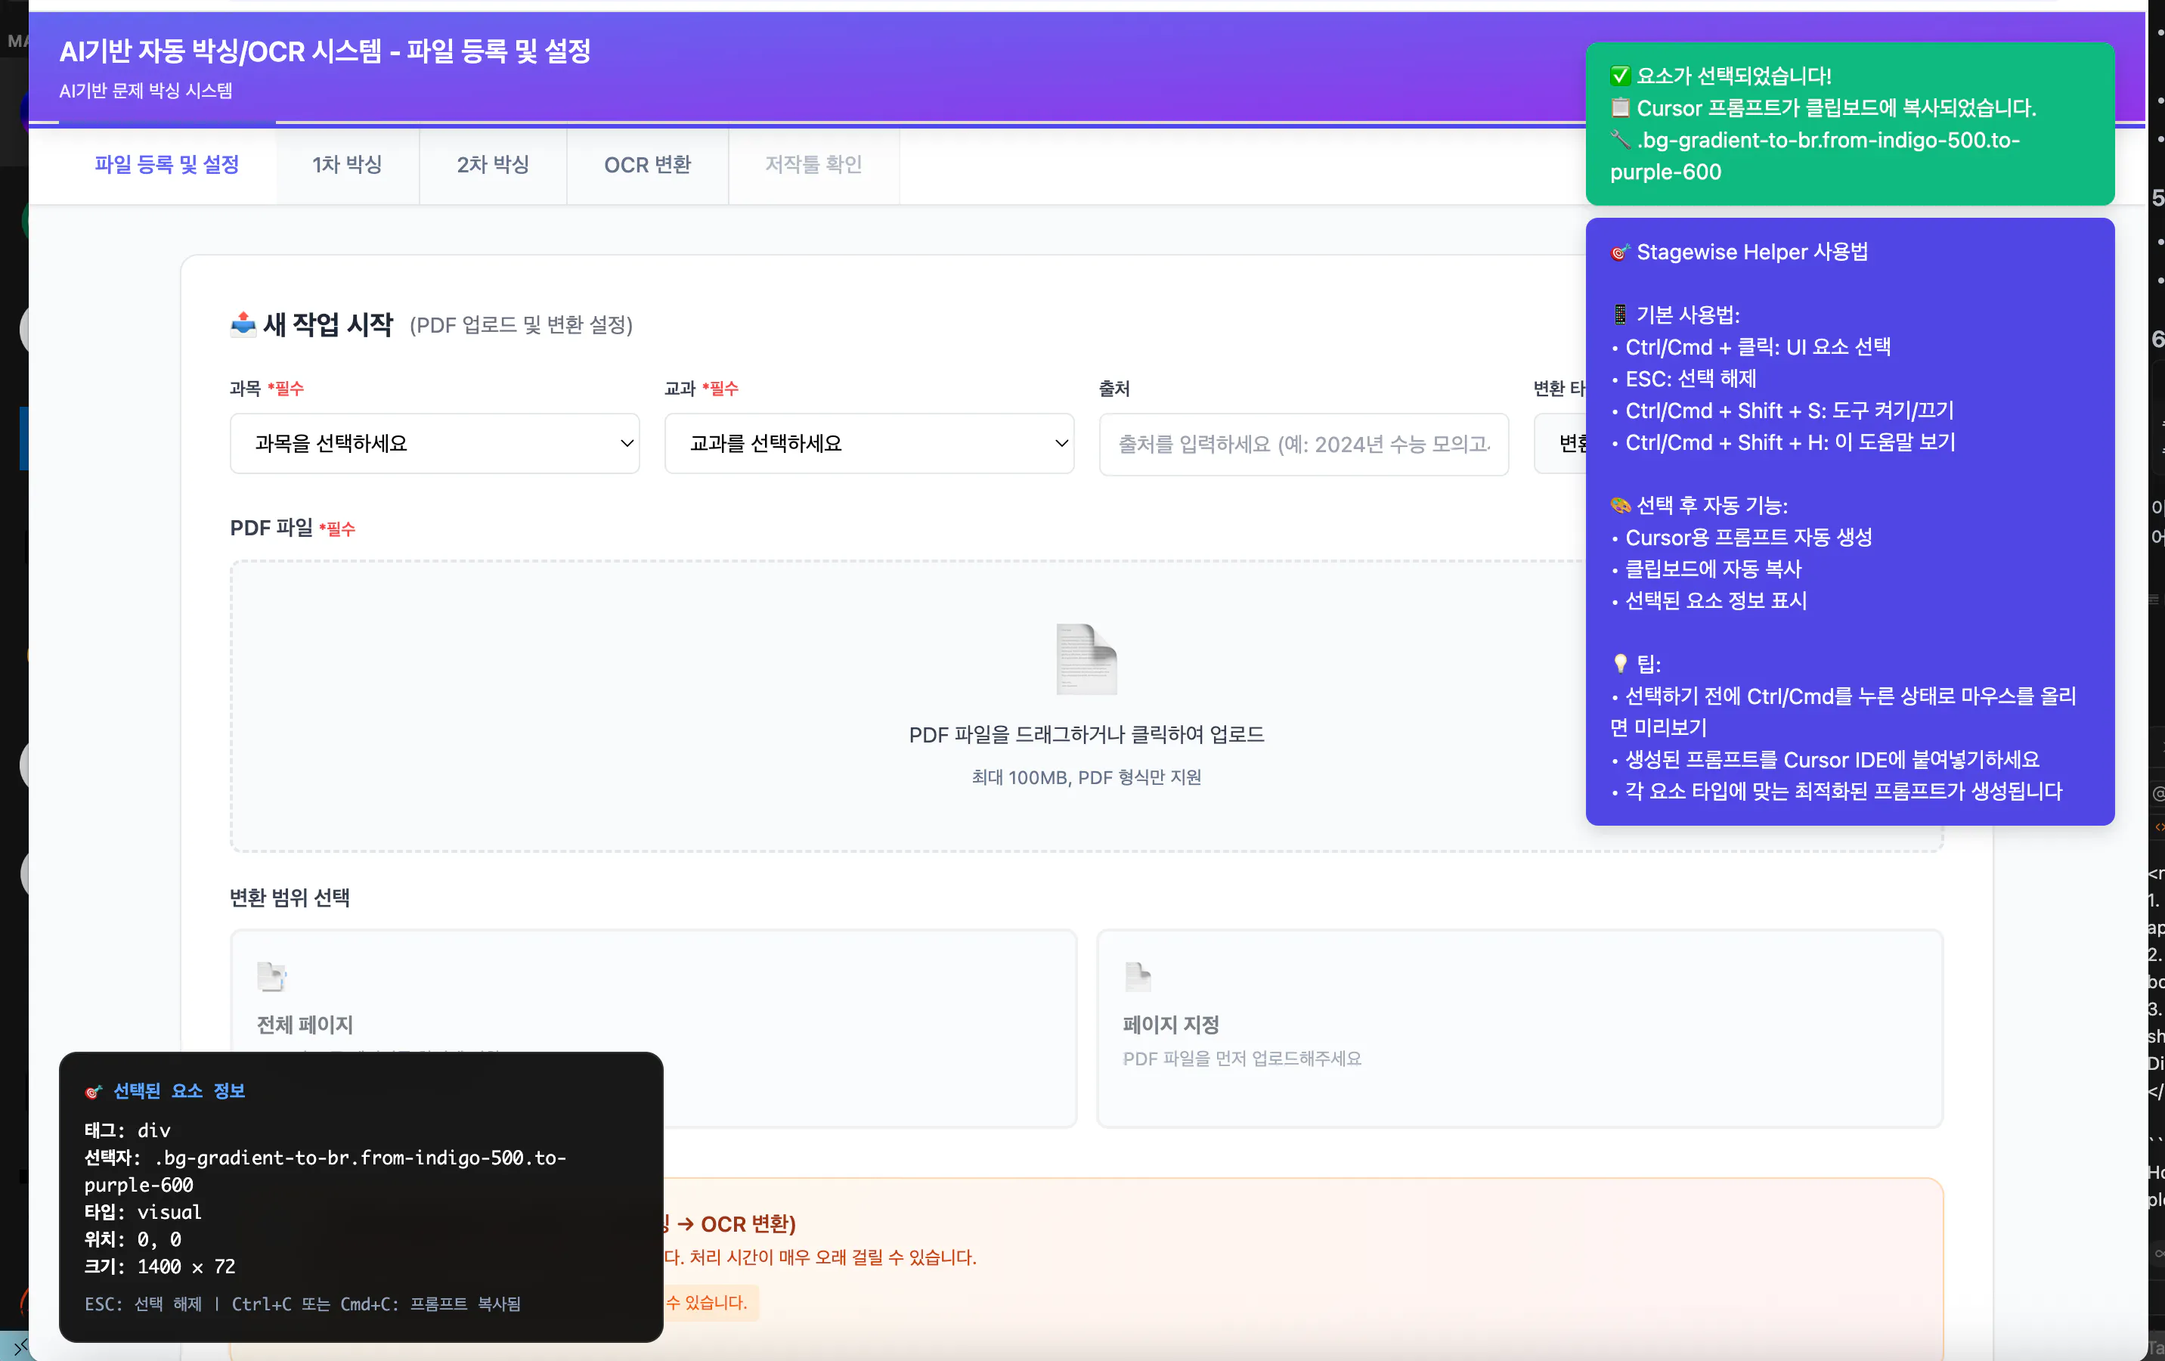
Task: Click the page icon above 전체 페이지
Action: point(271,976)
